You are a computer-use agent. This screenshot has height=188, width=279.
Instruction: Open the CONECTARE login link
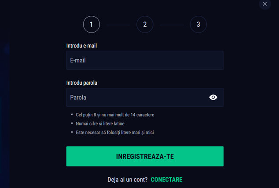166,180
